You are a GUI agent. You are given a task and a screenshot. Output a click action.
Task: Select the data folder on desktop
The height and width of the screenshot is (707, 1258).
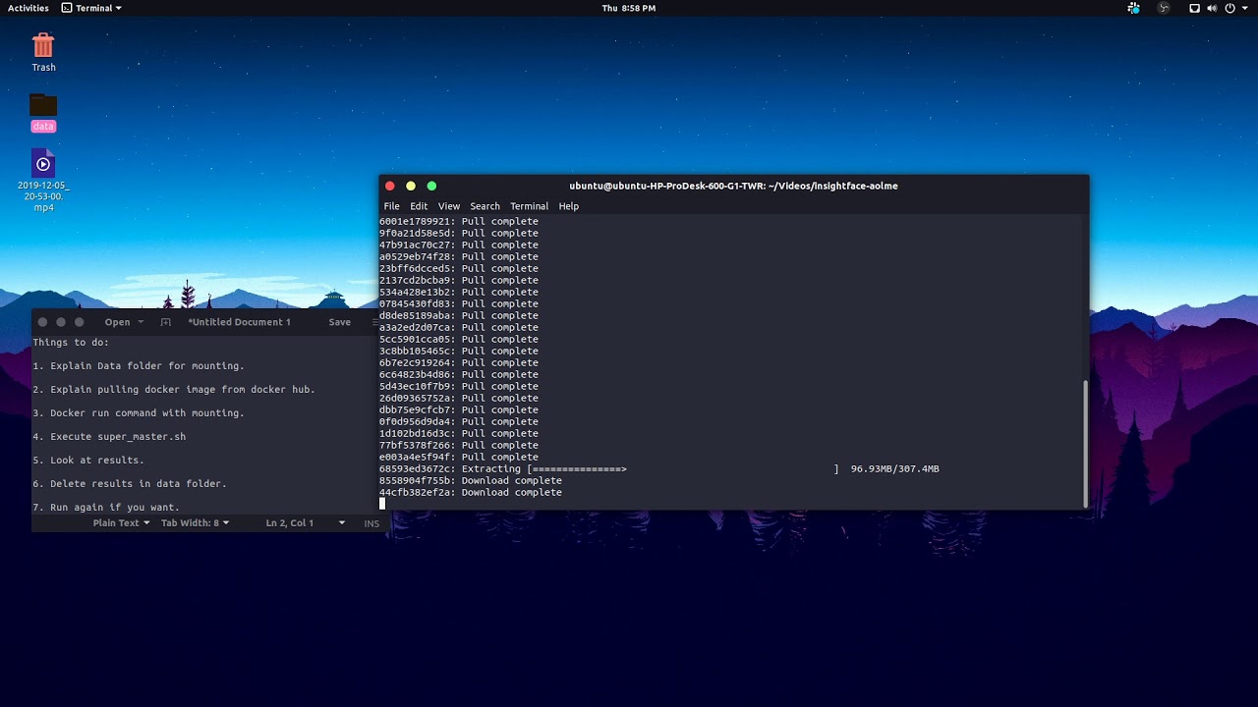(43, 107)
